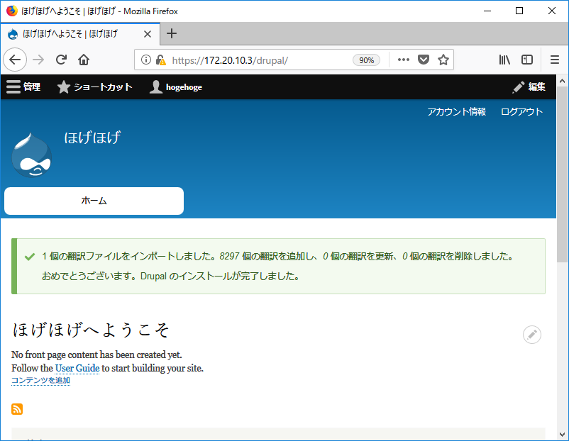Save page to Pocket
The image size is (569, 441).
click(424, 60)
